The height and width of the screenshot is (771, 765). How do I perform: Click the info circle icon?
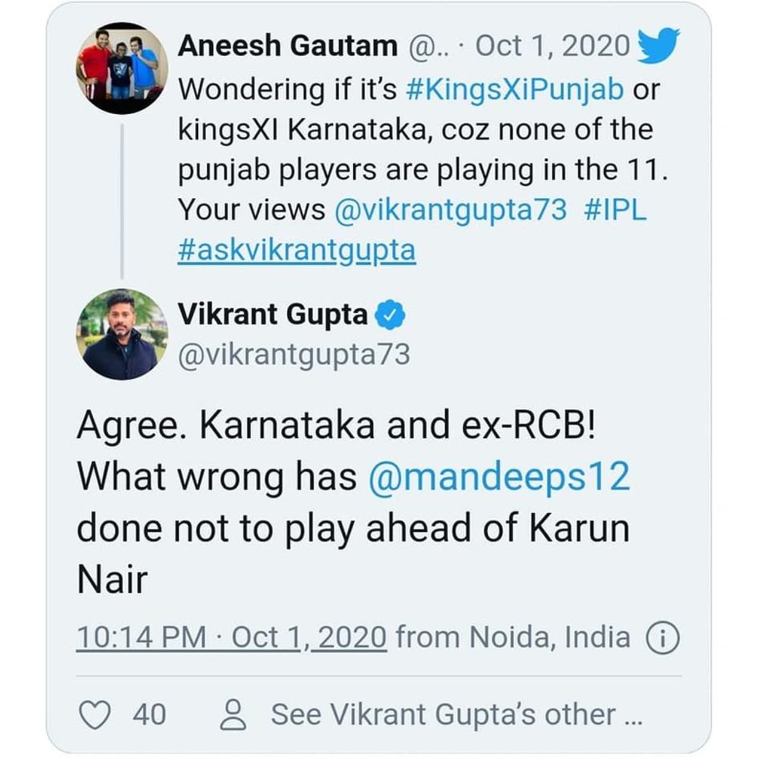(x=663, y=638)
